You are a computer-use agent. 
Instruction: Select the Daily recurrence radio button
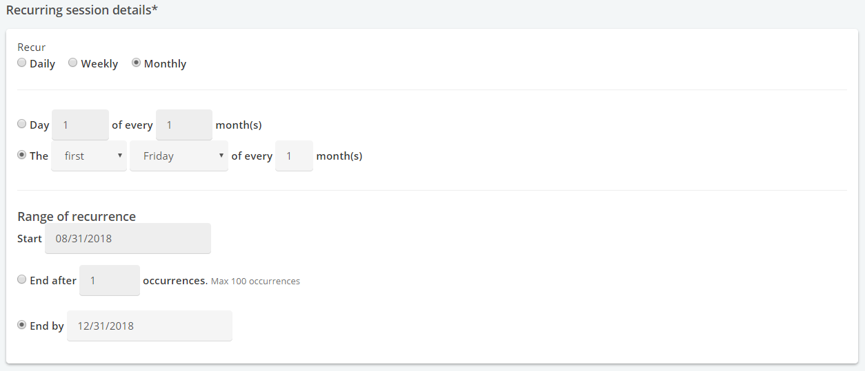[x=22, y=63]
